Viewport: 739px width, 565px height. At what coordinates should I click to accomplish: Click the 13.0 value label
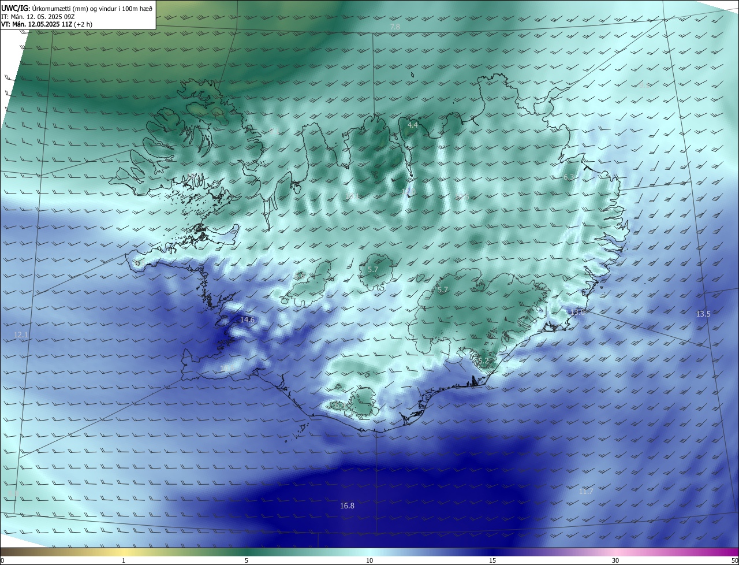[x=577, y=312]
